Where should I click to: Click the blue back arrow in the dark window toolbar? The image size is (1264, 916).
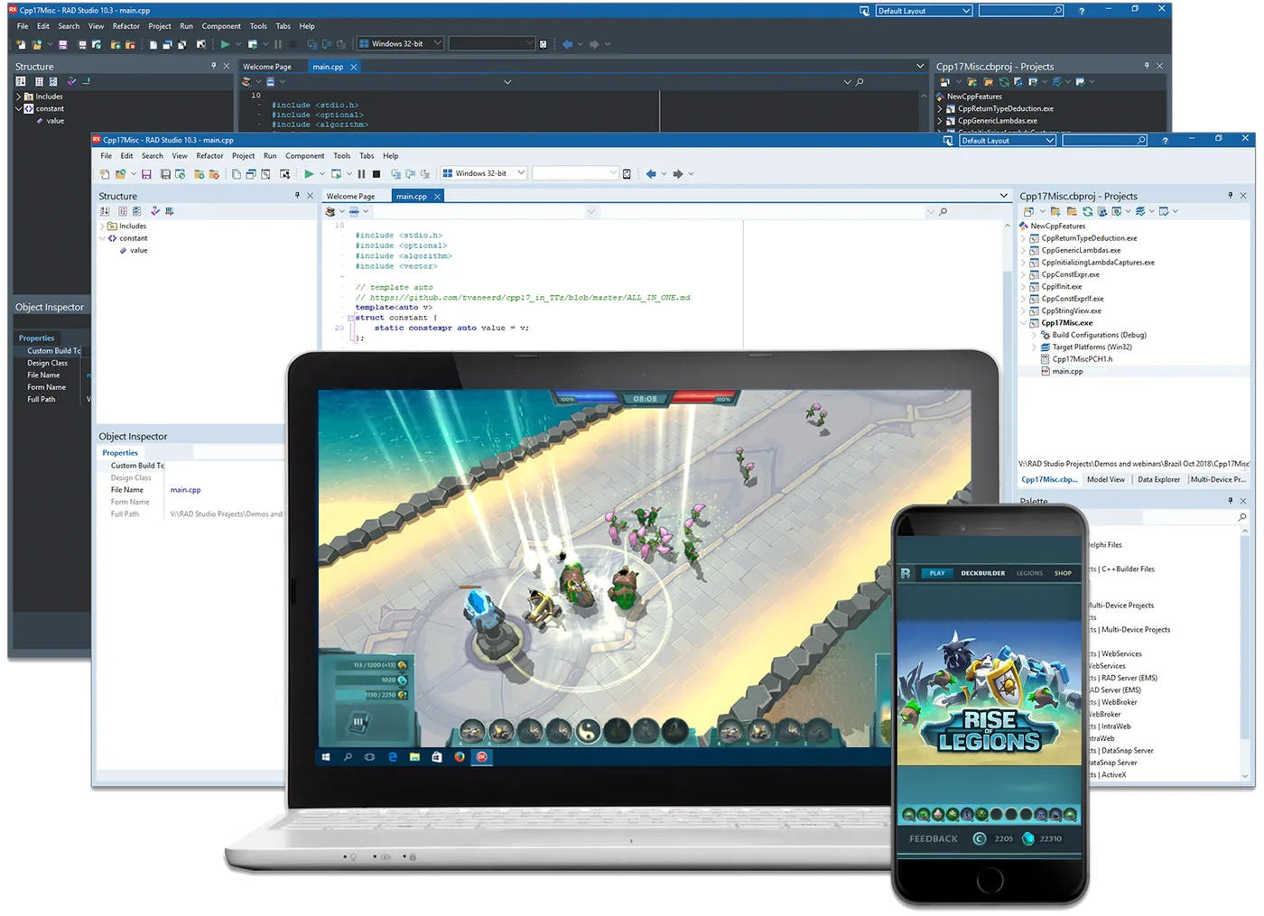point(567,43)
